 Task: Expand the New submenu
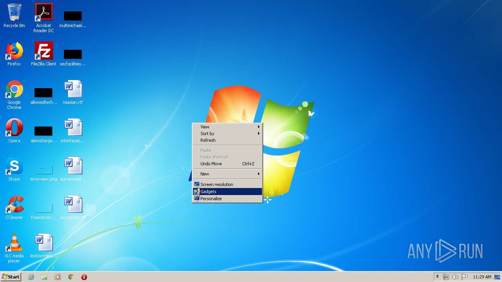click(227, 174)
